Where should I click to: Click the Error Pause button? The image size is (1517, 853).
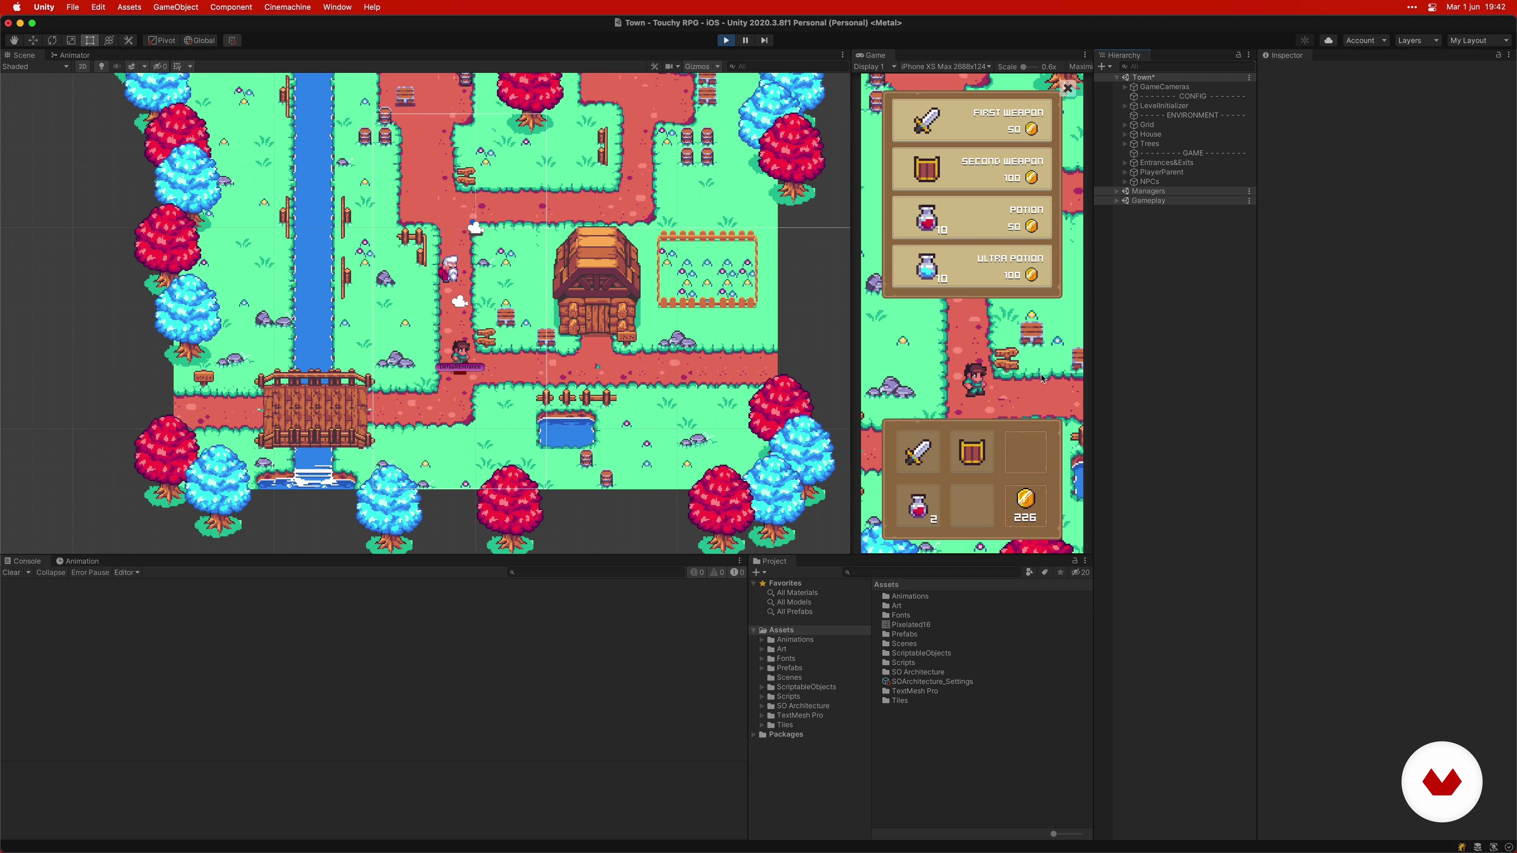pyautogui.click(x=90, y=572)
